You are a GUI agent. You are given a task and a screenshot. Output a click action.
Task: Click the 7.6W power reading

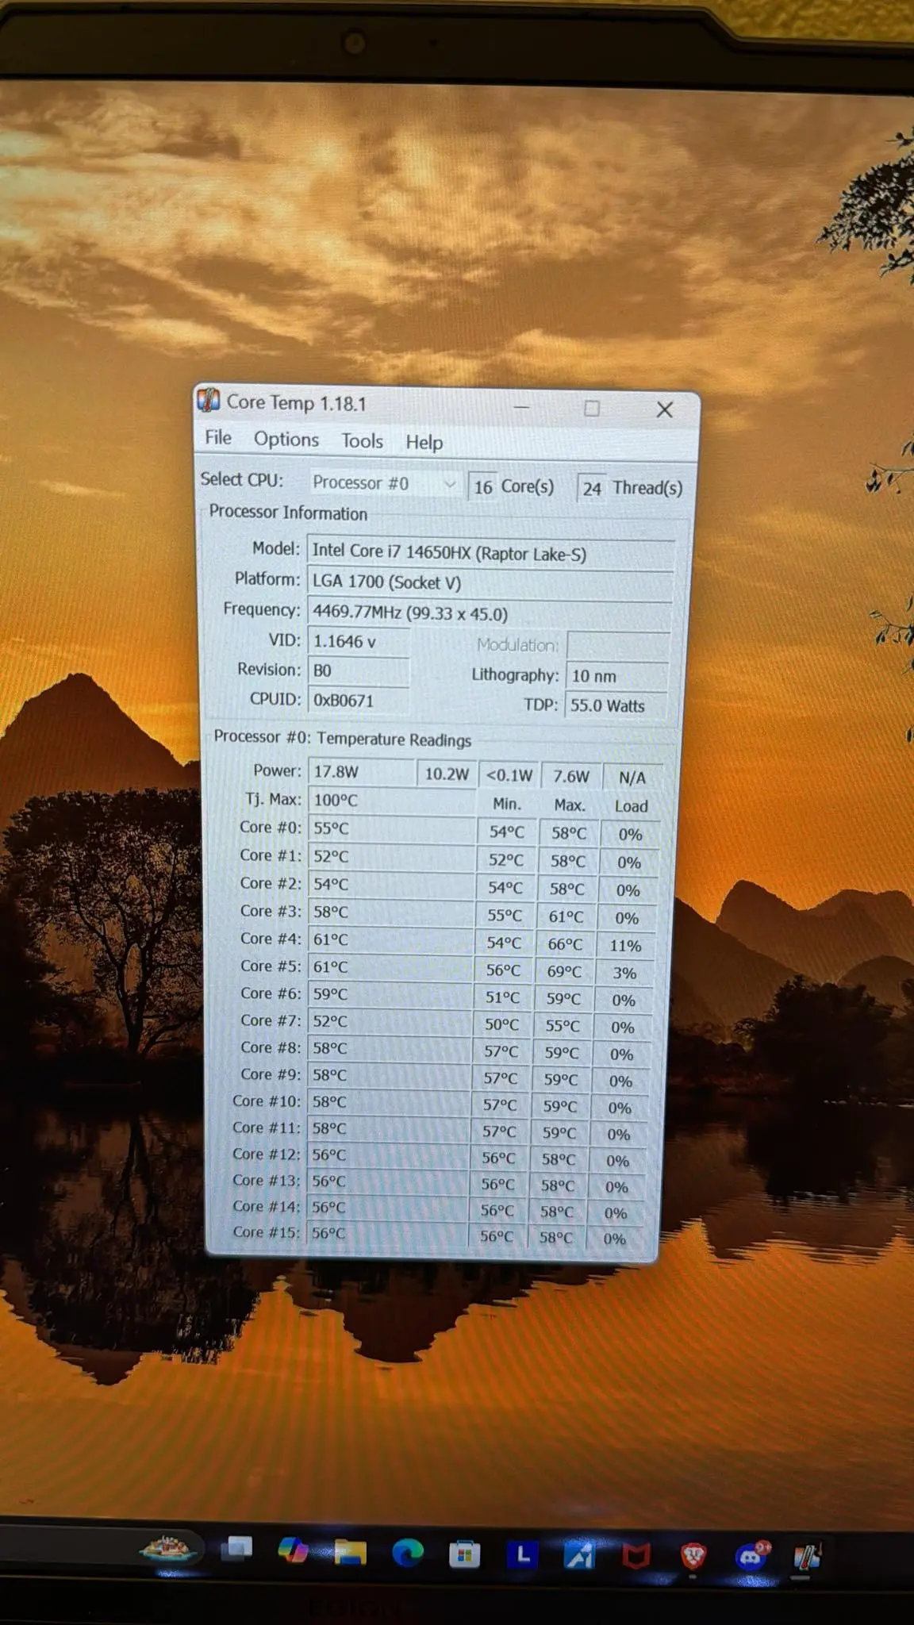pos(571,777)
